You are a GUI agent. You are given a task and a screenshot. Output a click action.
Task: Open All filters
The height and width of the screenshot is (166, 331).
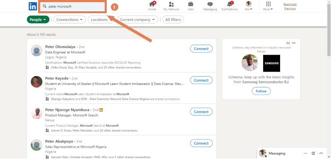coord(173,19)
